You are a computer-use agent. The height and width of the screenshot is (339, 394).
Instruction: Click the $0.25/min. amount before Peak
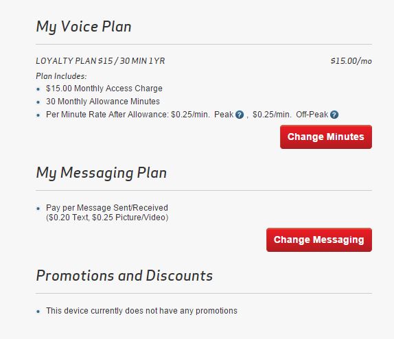[190, 115]
